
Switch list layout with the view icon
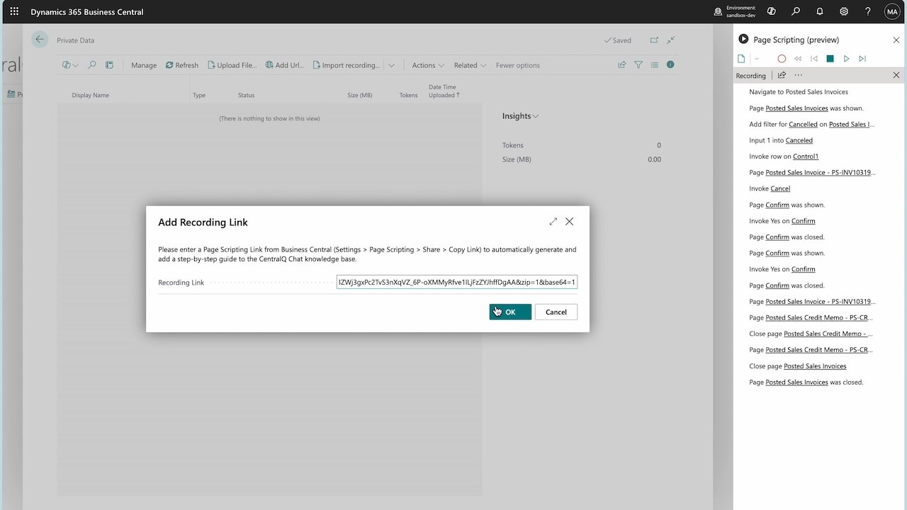[x=654, y=64]
